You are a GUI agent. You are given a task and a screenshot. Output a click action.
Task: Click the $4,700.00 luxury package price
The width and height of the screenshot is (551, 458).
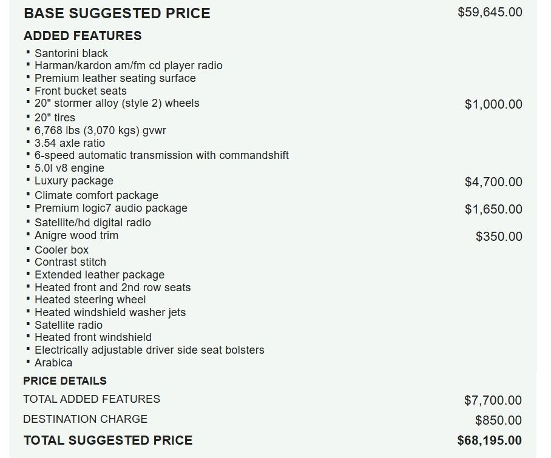click(493, 182)
